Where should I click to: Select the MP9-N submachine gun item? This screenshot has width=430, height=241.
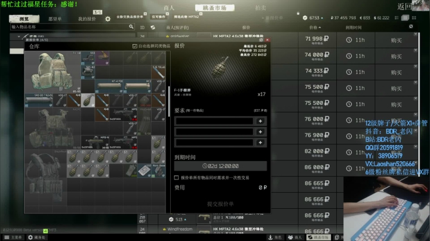pyautogui.click(x=95, y=143)
